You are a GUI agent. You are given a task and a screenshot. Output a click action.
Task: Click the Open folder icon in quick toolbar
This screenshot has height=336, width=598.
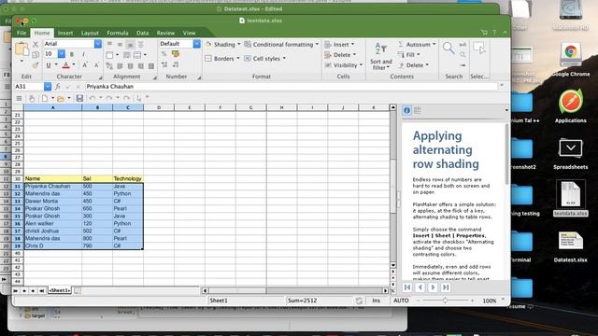click(x=60, y=98)
